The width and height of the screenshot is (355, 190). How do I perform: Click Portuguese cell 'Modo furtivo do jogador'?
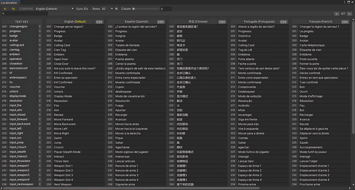click(x=263, y=152)
